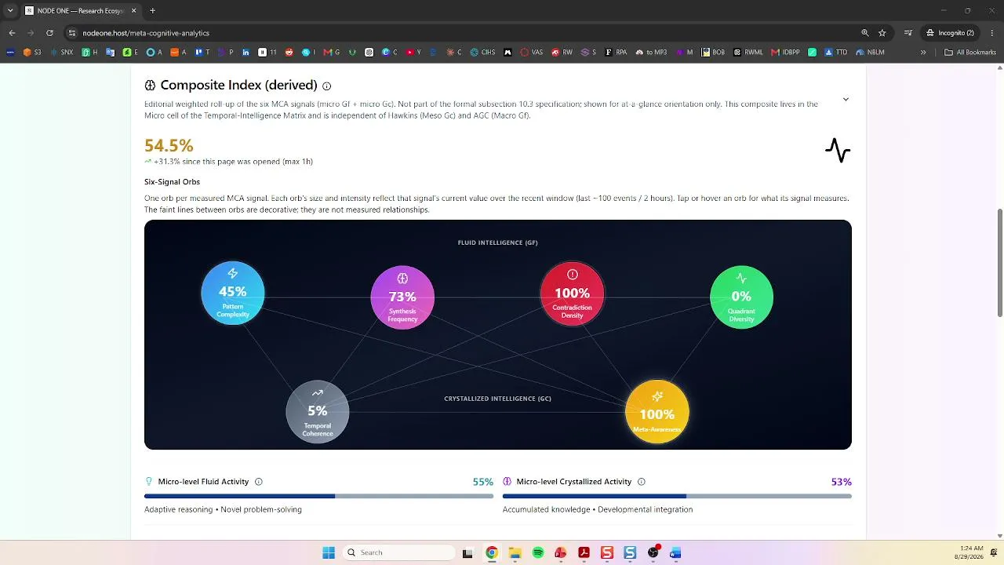The image size is (1004, 565).
Task: Open the Incognito (2) profile button
Action: (x=951, y=33)
